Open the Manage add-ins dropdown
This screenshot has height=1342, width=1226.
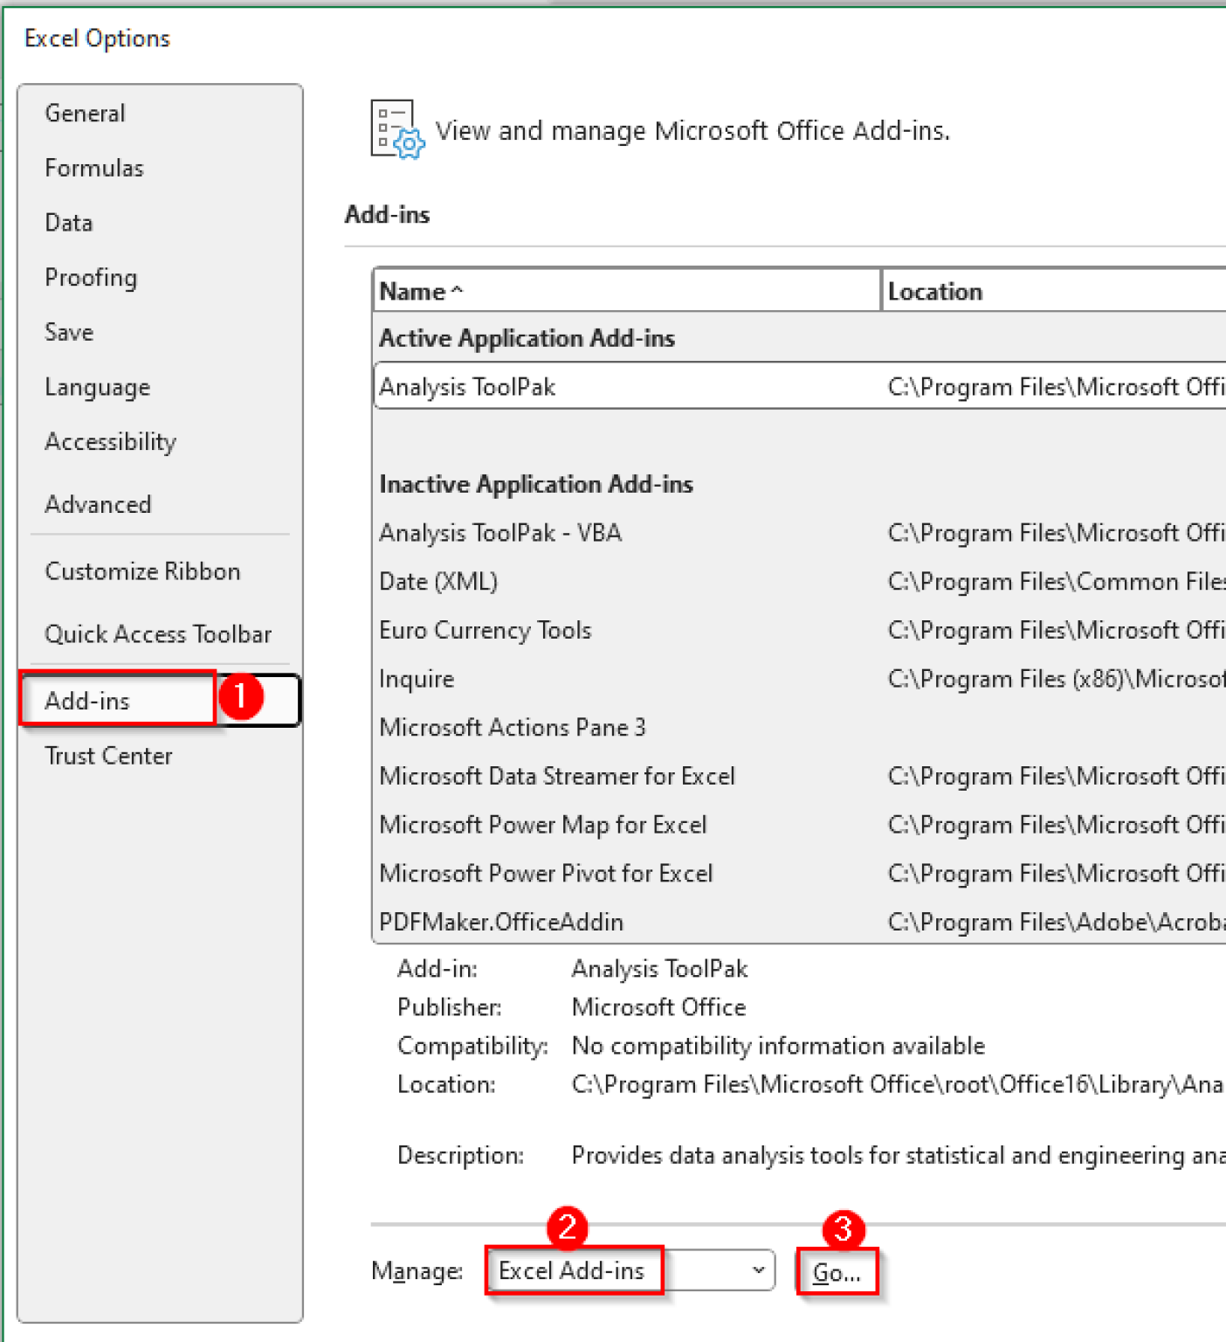click(756, 1270)
